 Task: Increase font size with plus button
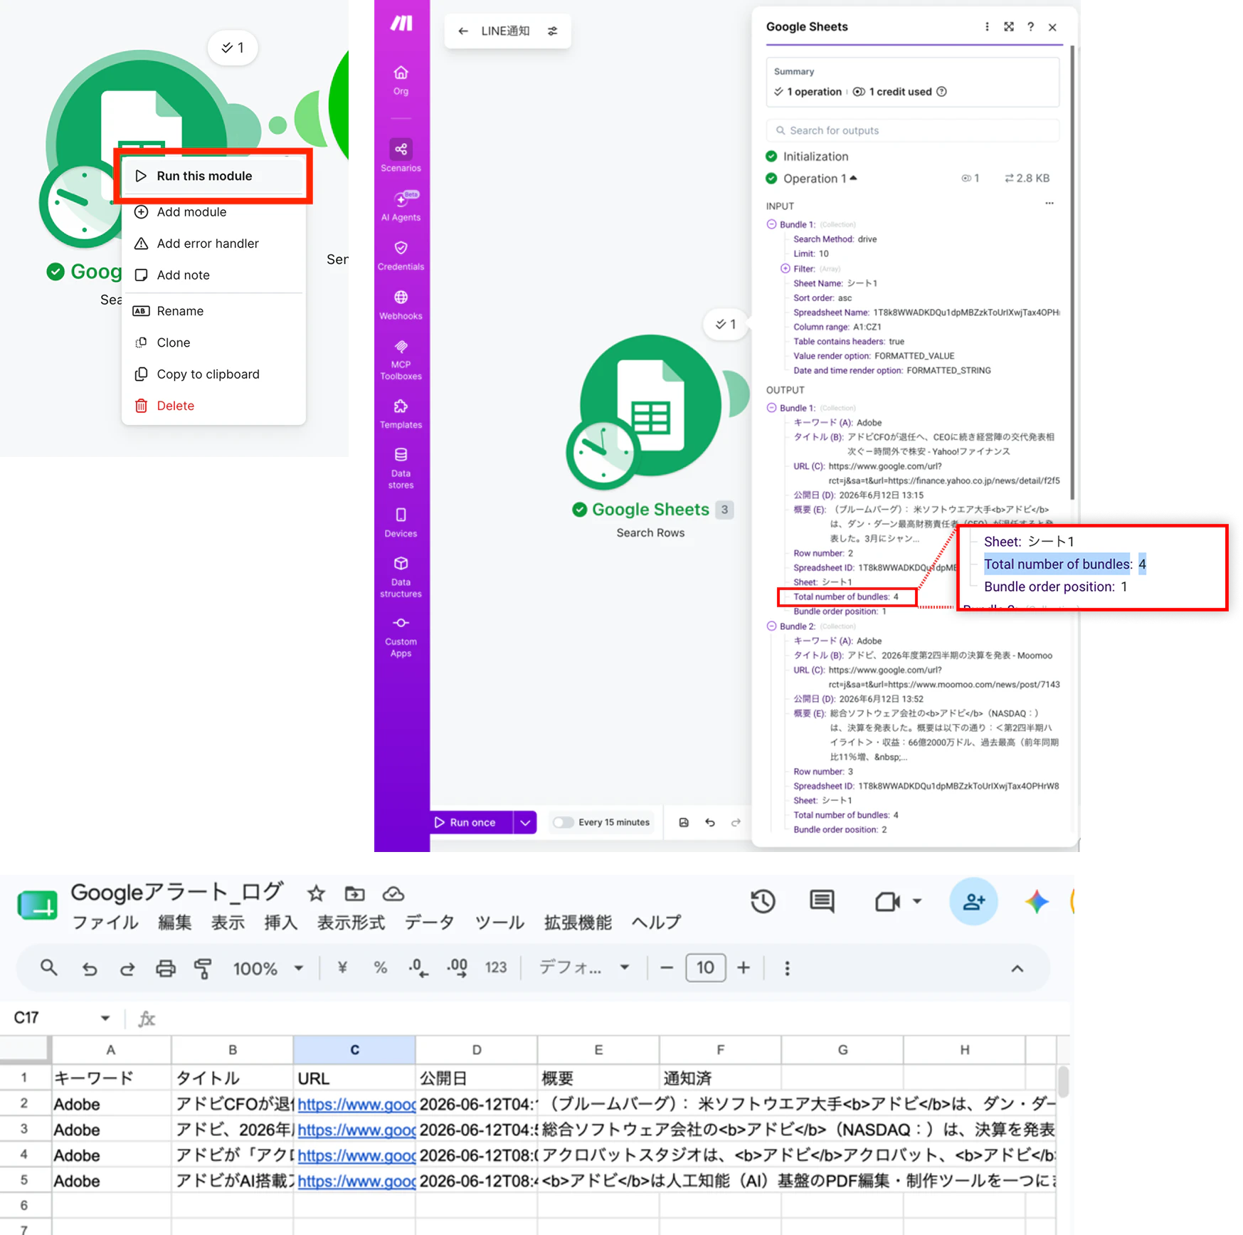click(744, 968)
